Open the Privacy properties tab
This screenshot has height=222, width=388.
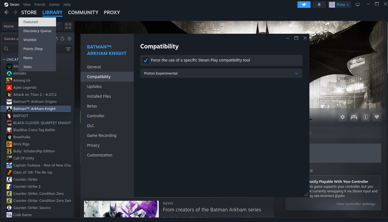pos(107,145)
